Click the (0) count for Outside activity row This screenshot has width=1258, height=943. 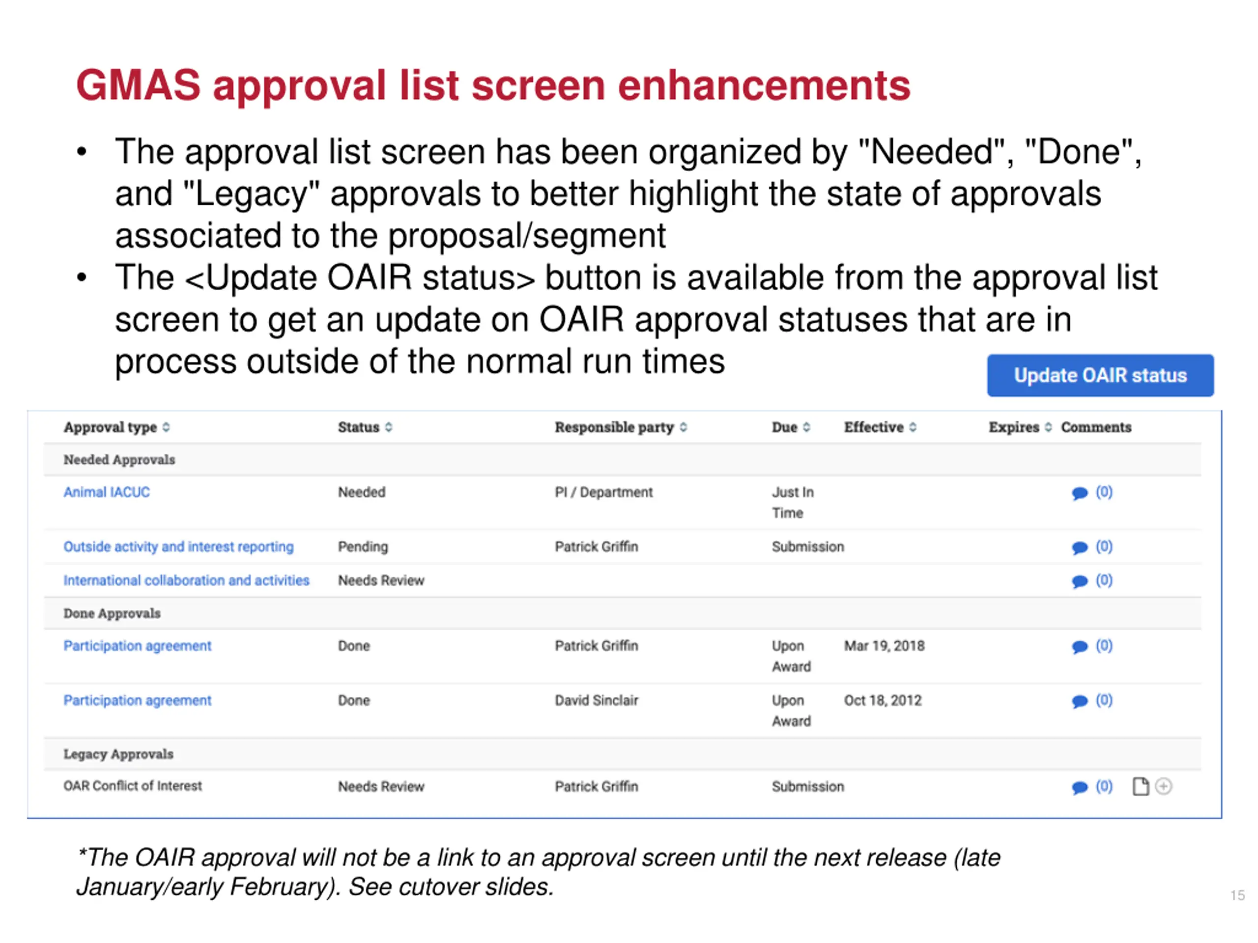click(x=1104, y=546)
